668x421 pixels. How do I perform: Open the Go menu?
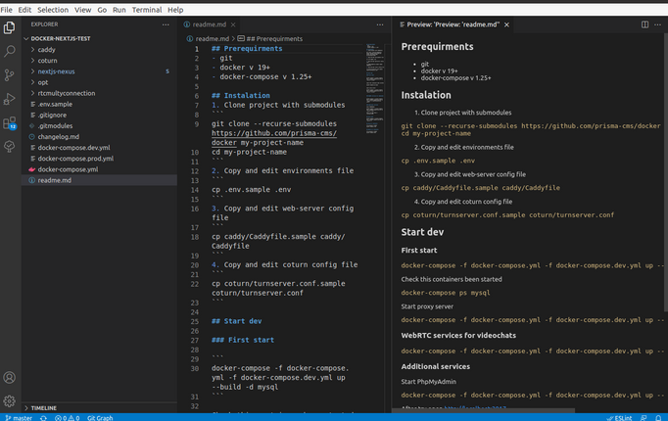click(x=102, y=10)
